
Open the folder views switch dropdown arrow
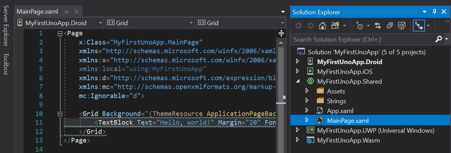(x=344, y=26)
